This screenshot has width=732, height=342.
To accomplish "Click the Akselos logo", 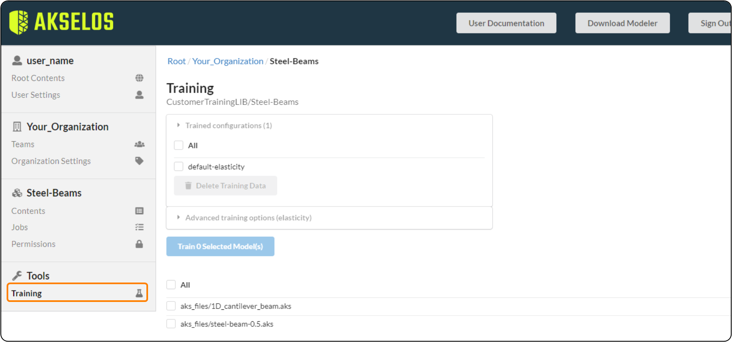I will tap(61, 22).
